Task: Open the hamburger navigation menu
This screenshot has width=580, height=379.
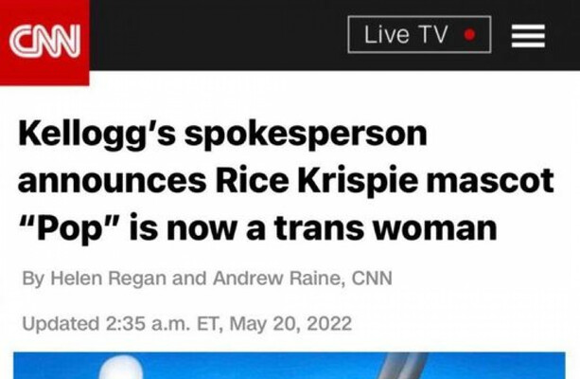Action: pyautogui.click(x=528, y=36)
